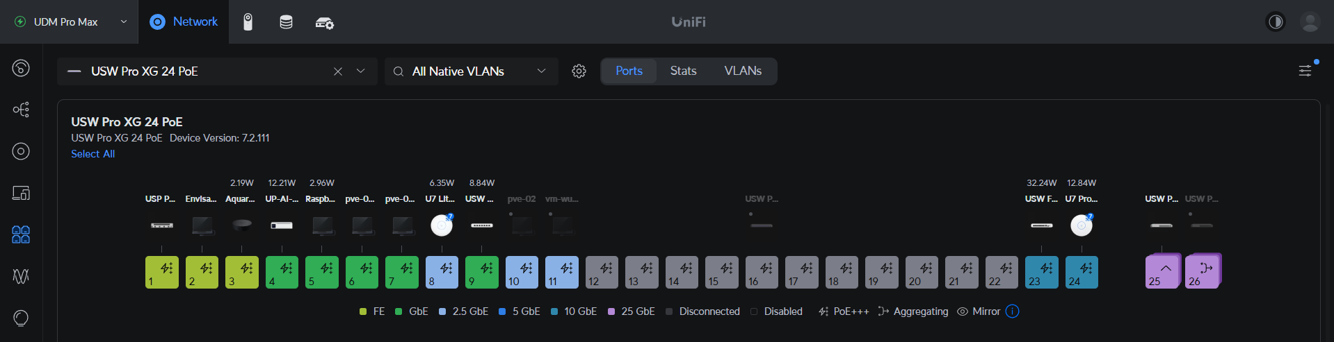Open port manager settings gear
This screenshot has height=342, width=1334.
click(x=579, y=71)
